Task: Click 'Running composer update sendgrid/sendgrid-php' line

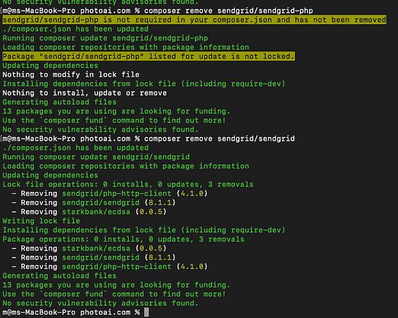Action: pyautogui.click(x=105, y=38)
